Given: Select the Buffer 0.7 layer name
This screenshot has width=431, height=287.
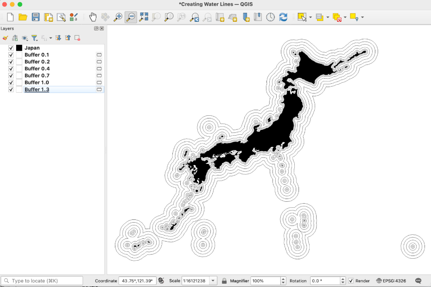Looking at the screenshot, I should [37, 75].
